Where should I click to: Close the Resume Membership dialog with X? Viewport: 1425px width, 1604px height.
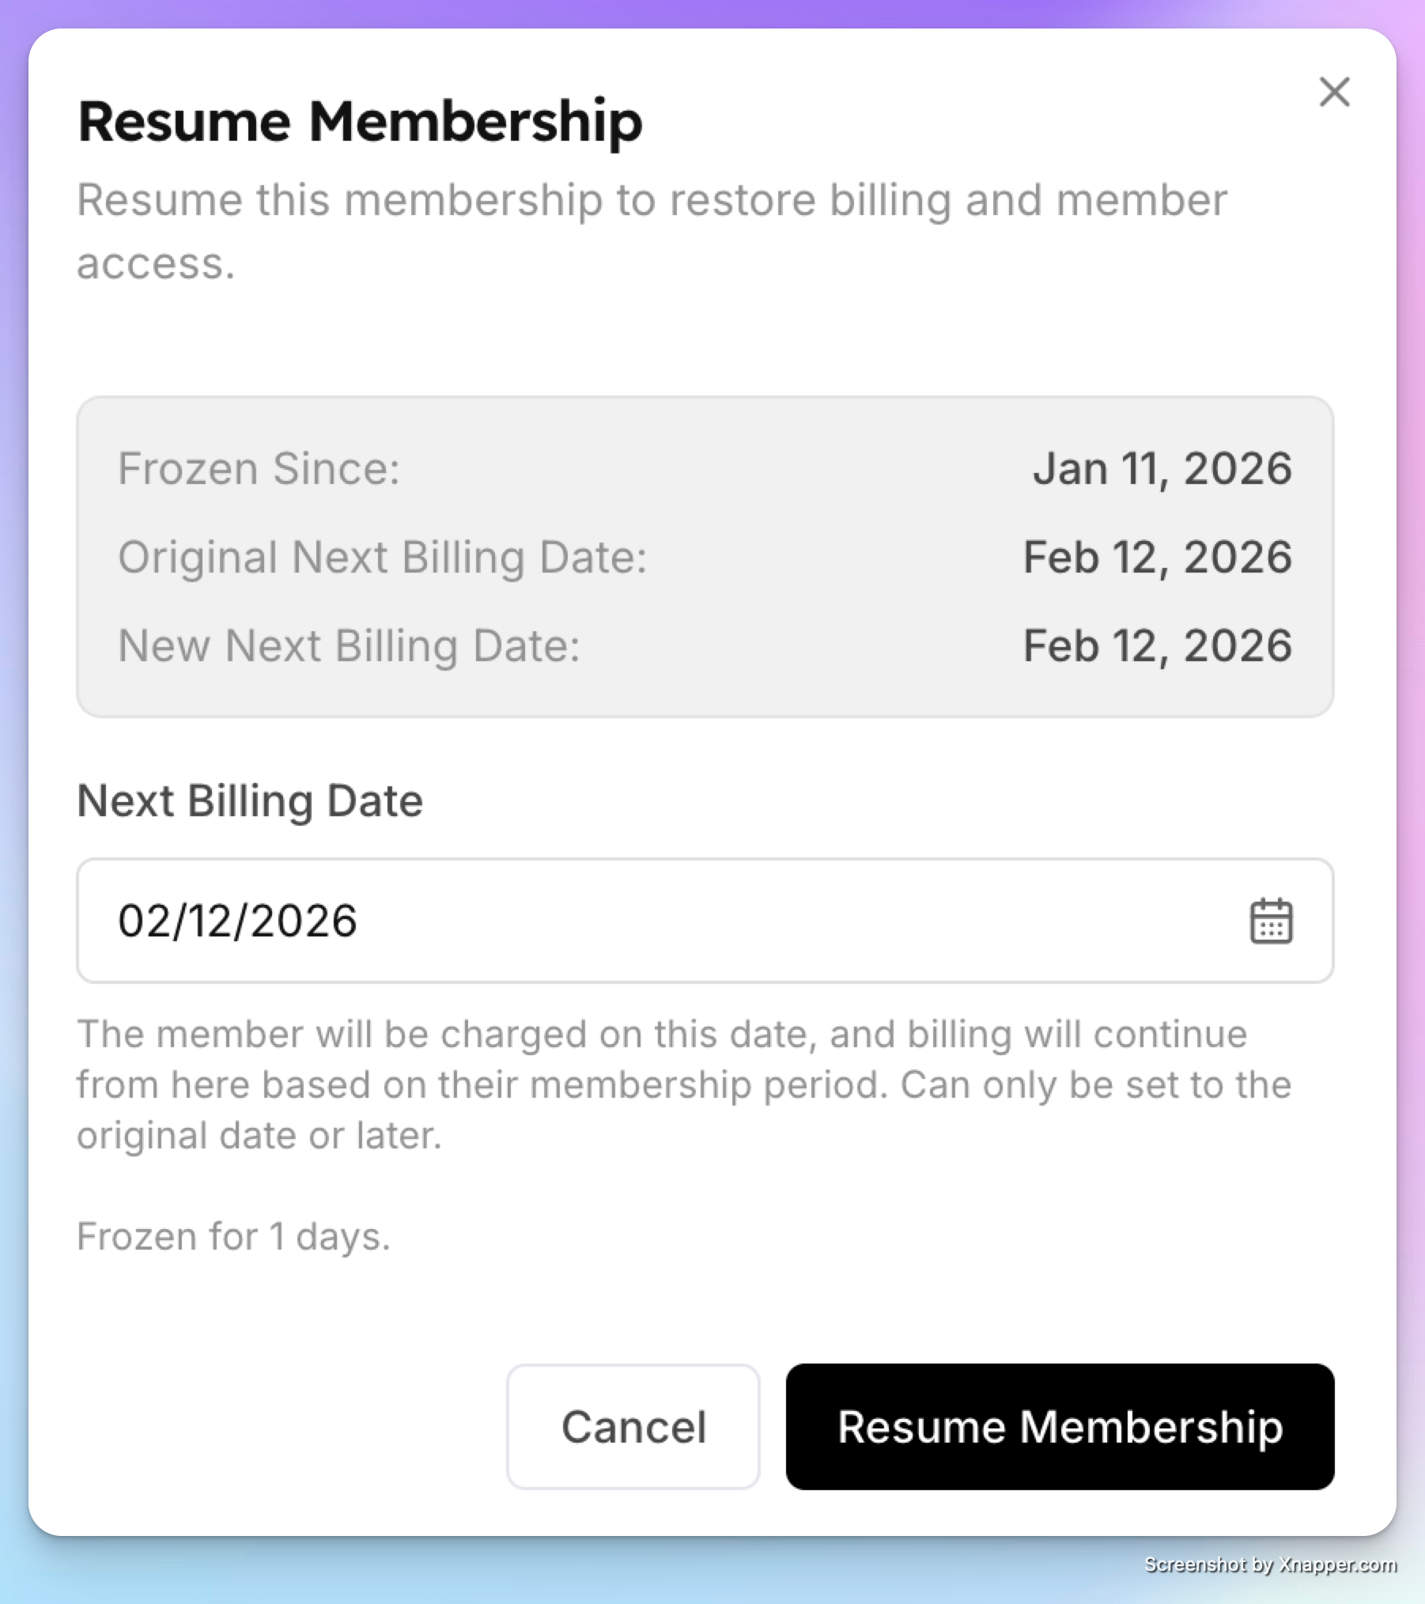1334,93
